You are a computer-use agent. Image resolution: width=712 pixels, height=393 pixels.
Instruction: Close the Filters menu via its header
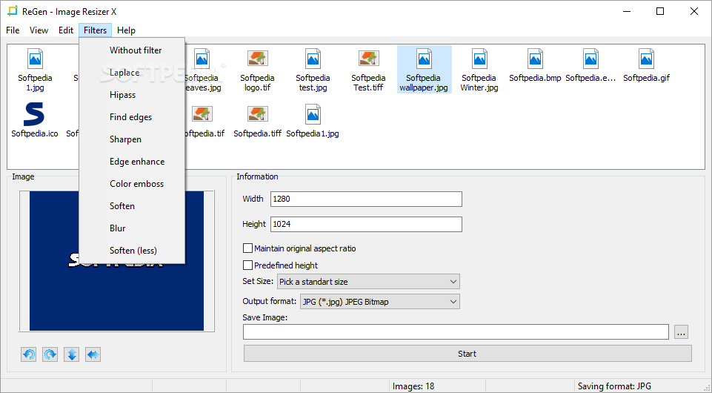click(x=96, y=30)
